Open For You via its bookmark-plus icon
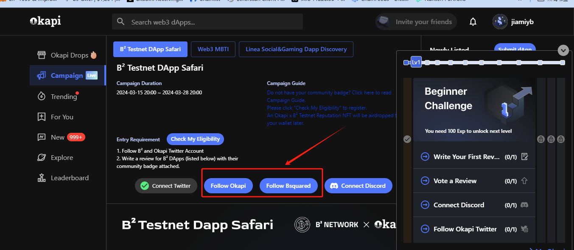This screenshot has height=250, width=574. (x=41, y=117)
